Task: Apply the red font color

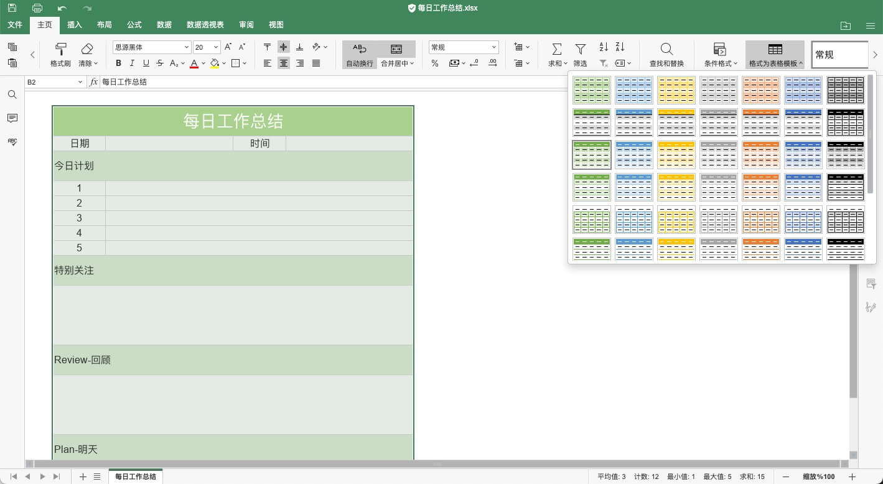Action: [194, 63]
